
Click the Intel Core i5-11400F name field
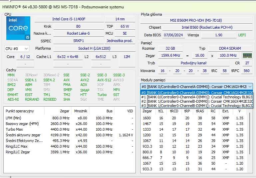pyautogui.click(x=69, y=19)
